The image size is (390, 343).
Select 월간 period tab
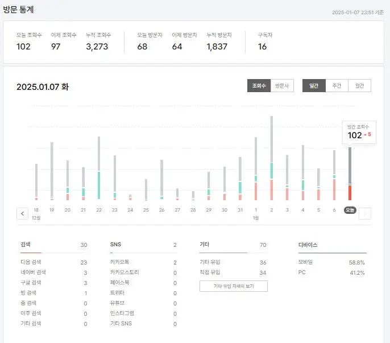[360, 86]
